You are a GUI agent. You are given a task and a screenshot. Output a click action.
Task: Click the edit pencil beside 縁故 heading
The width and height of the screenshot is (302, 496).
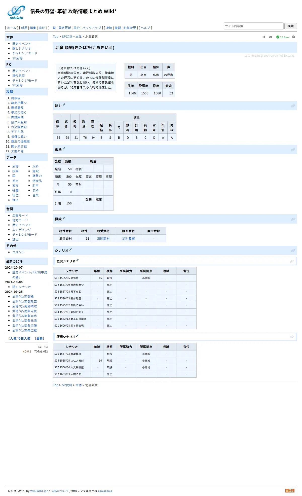coord(64,218)
